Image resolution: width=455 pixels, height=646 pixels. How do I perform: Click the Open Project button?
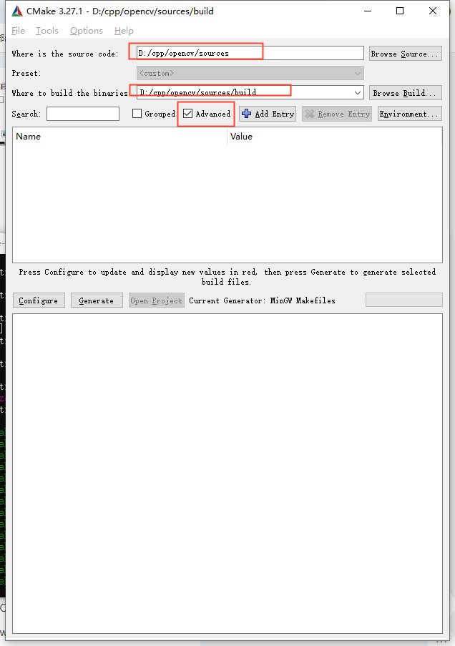click(x=156, y=300)
